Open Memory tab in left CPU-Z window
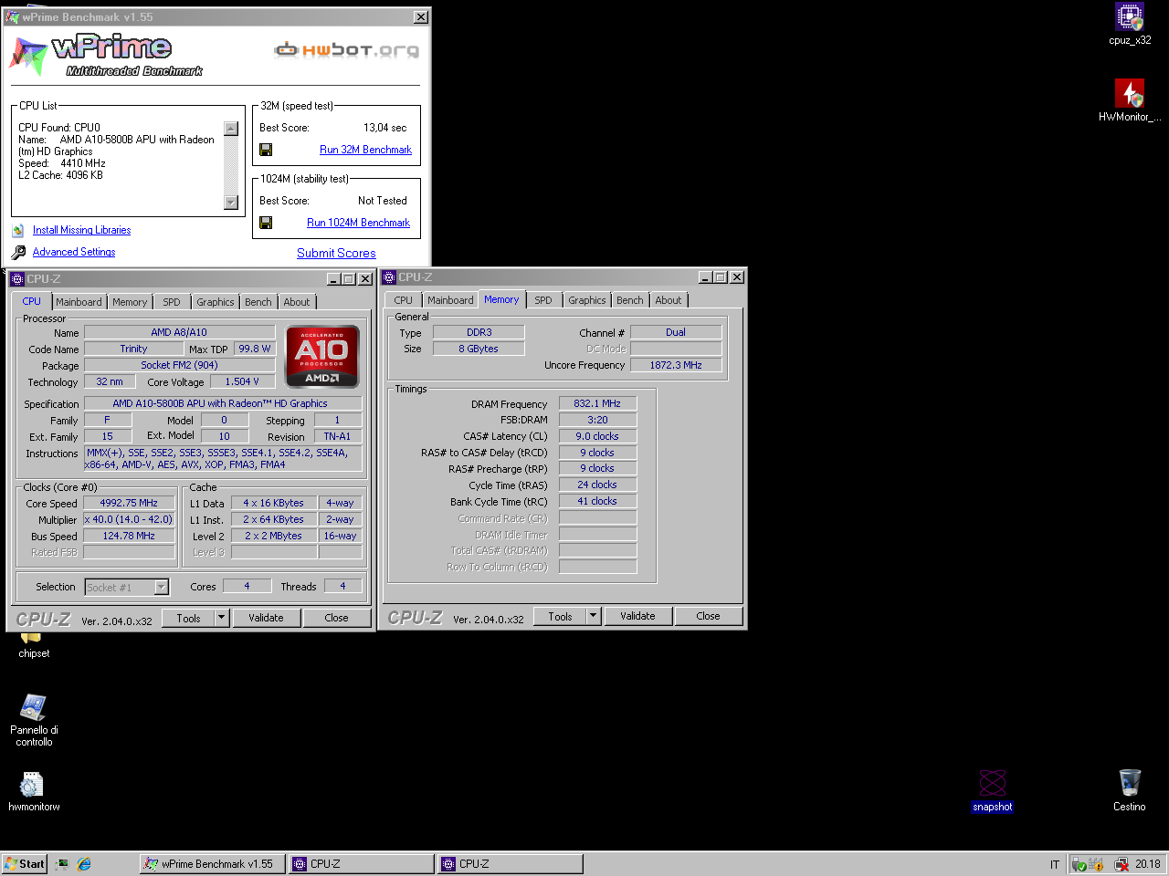Image resolution: width=1169 pixels, height=876 pixels. (x=130, y=302)
